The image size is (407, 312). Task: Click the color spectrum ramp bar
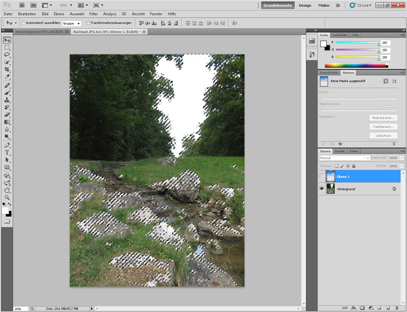355,66
